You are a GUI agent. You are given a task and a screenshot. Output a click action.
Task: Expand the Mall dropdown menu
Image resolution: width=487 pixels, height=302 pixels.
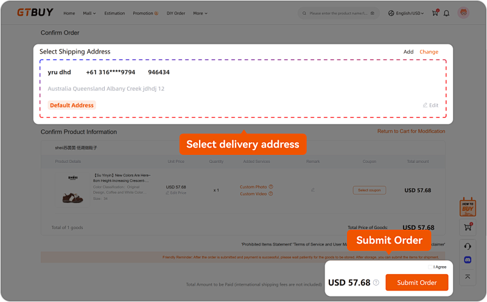tap(89, 13)
